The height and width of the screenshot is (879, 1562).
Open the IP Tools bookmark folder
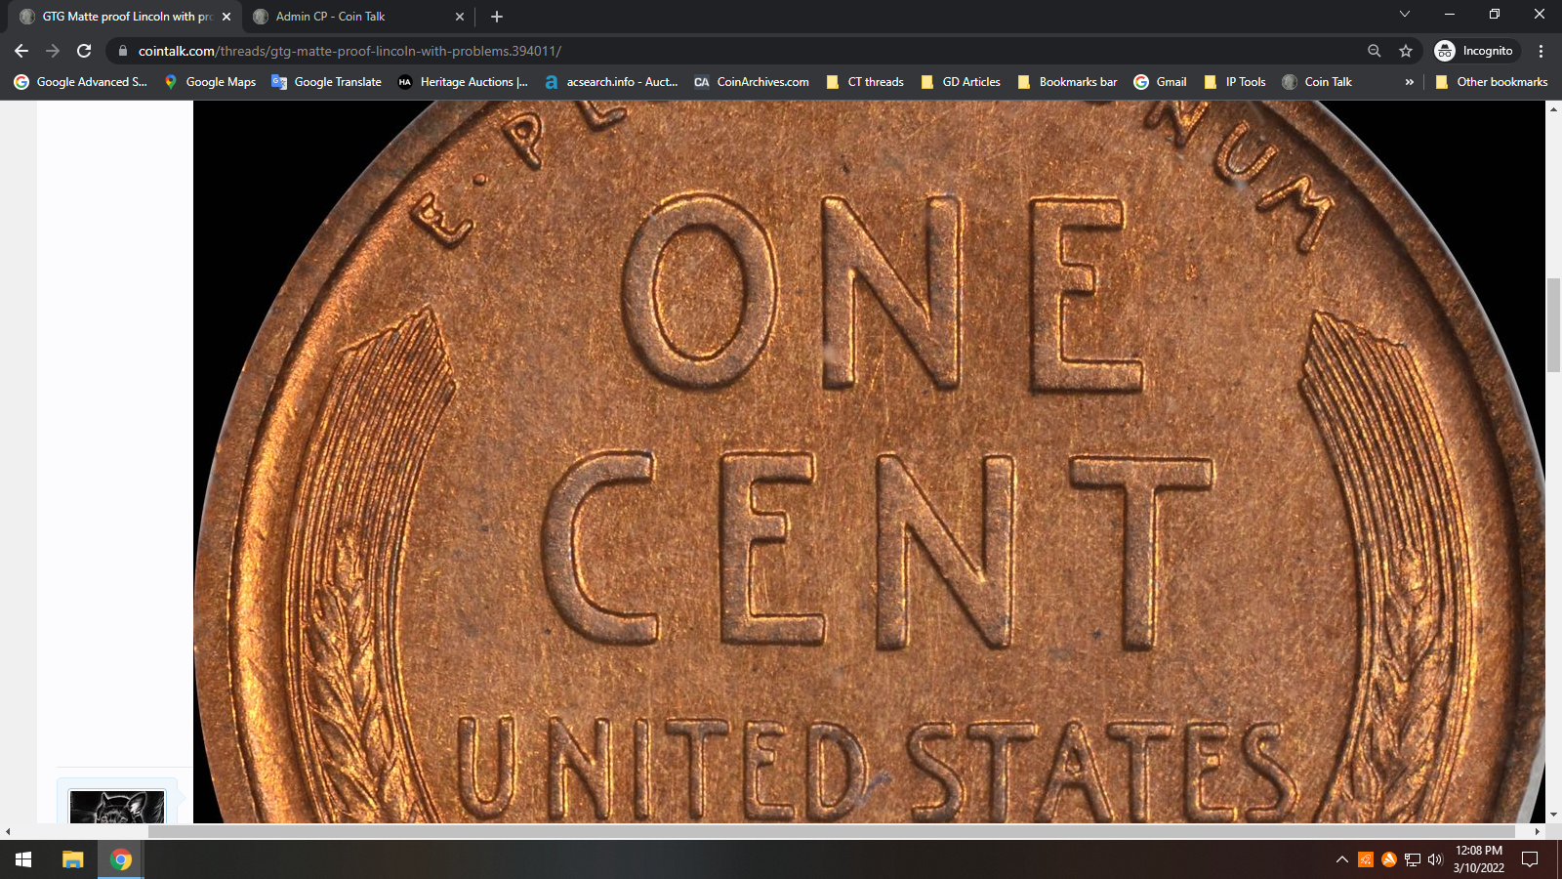point(1235,82)
